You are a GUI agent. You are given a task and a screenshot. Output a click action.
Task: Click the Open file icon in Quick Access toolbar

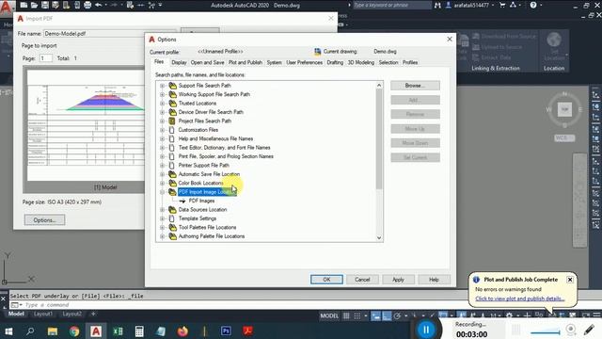click(34, 5)
